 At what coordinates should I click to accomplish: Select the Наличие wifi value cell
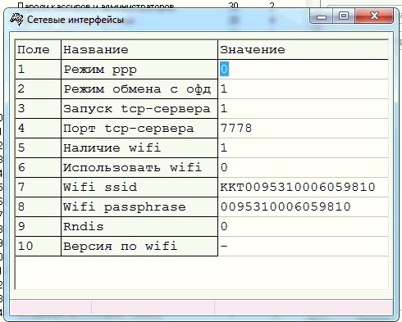pyautogui.click(x=303, y=148)
